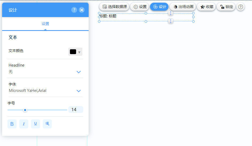
Task: Click the 设计 design toolbar button
Action: coord(159,7)
